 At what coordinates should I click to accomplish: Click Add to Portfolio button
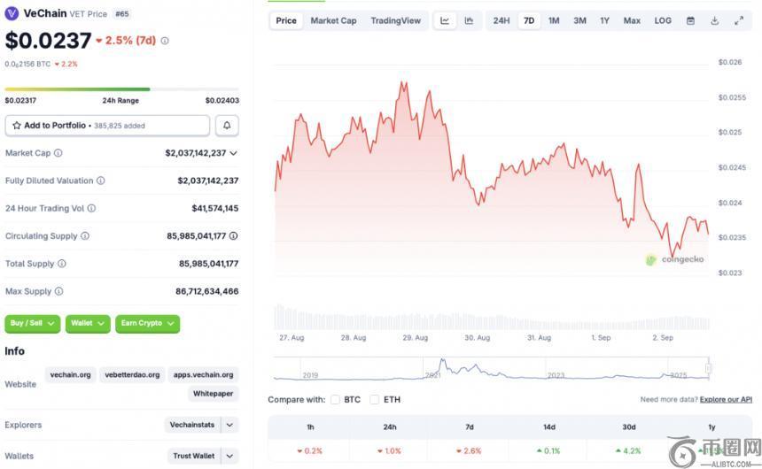[x=107, y=126]
